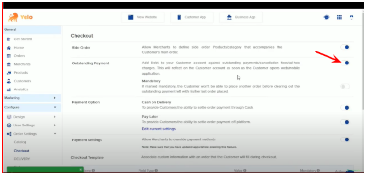Toggle the Pay Later switch
The image size is (367, 177).
(345, 122)
